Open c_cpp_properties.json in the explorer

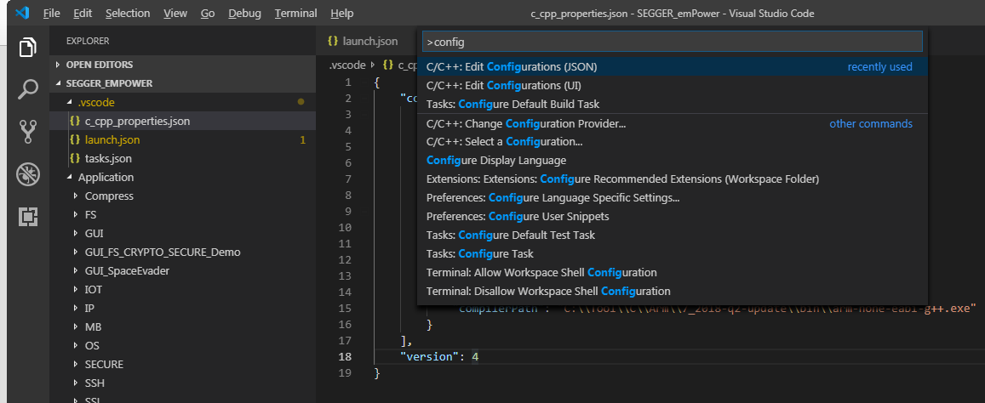click(182, 121)
